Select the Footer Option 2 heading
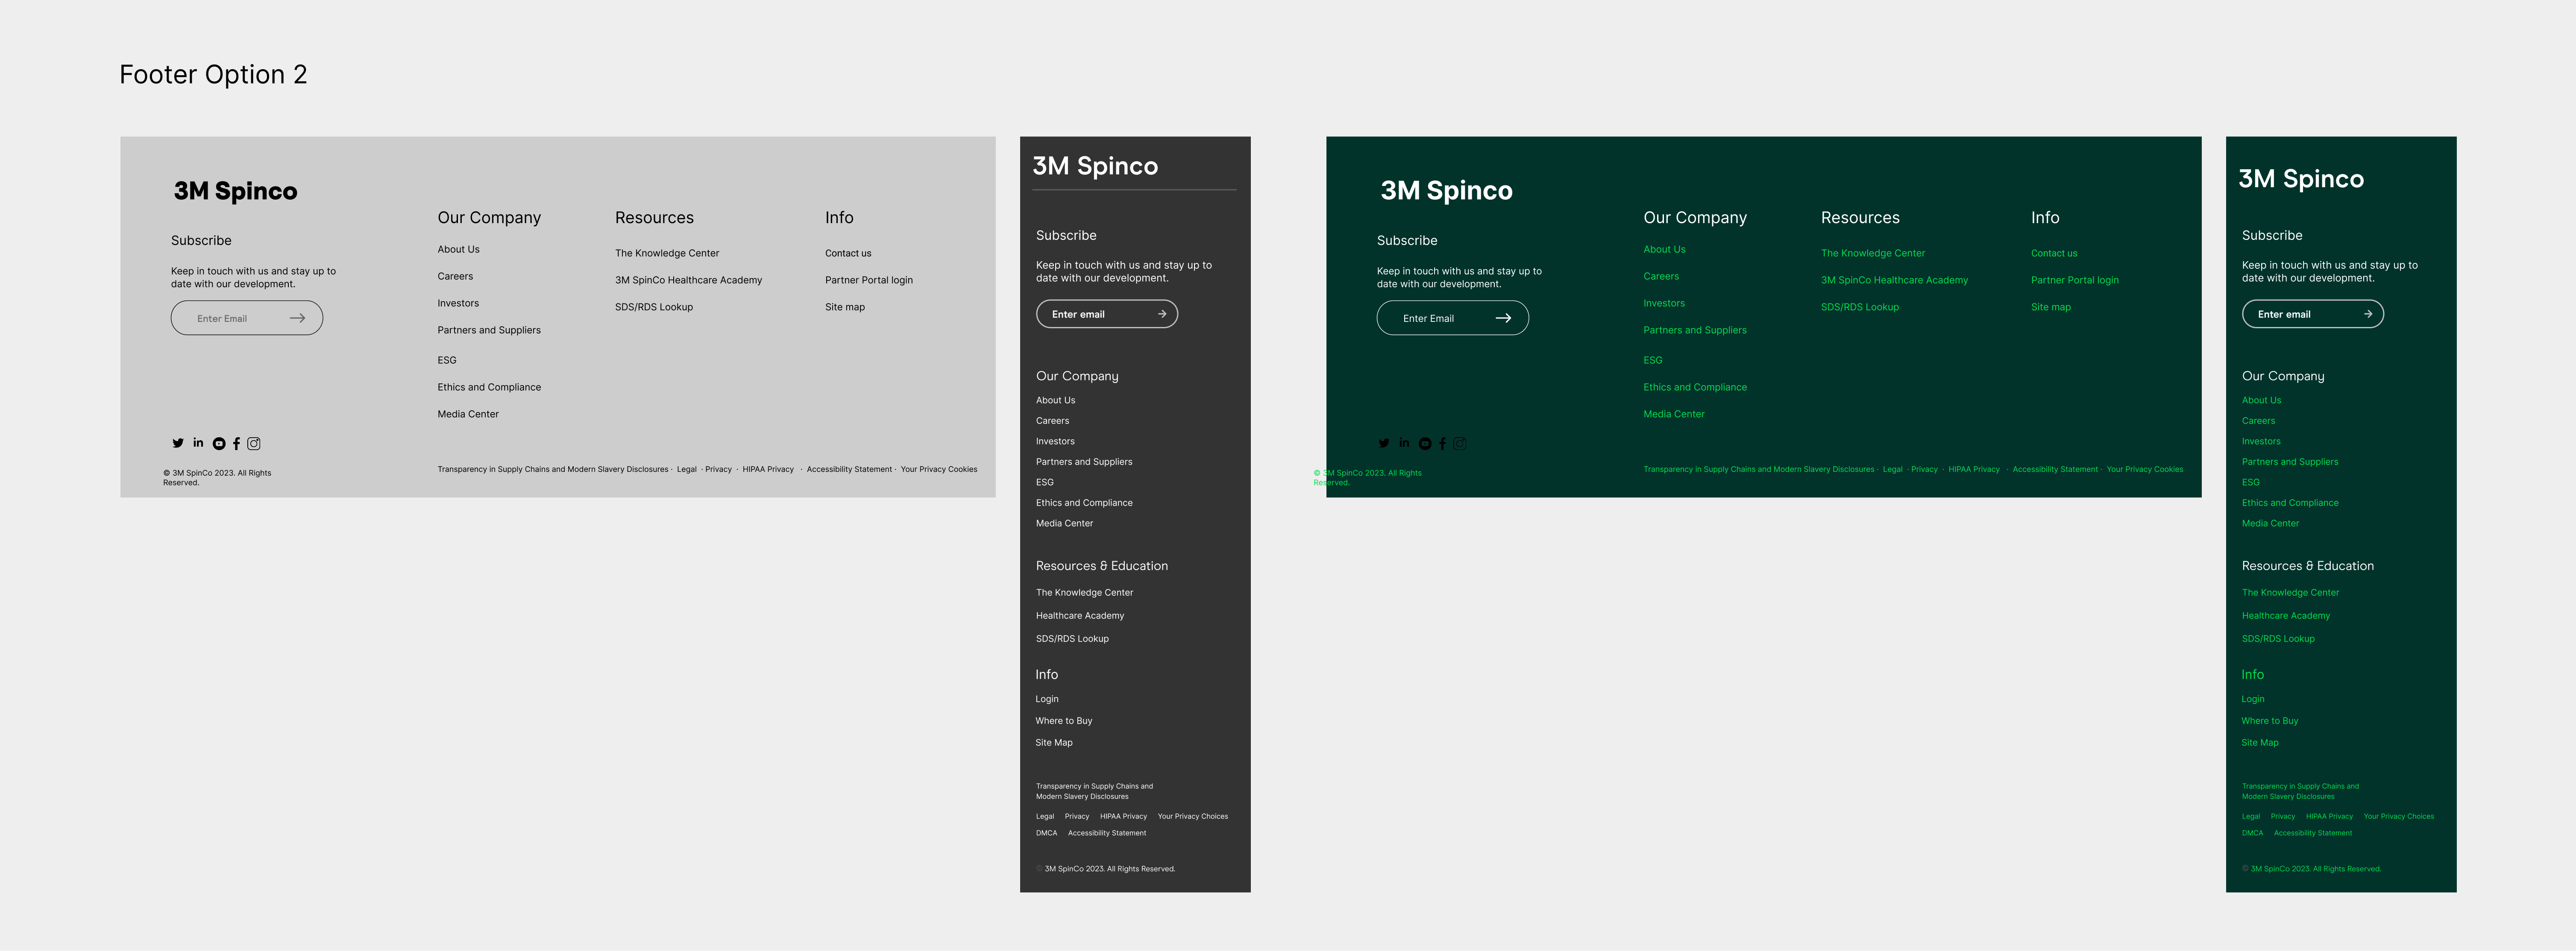 [213, 75]
